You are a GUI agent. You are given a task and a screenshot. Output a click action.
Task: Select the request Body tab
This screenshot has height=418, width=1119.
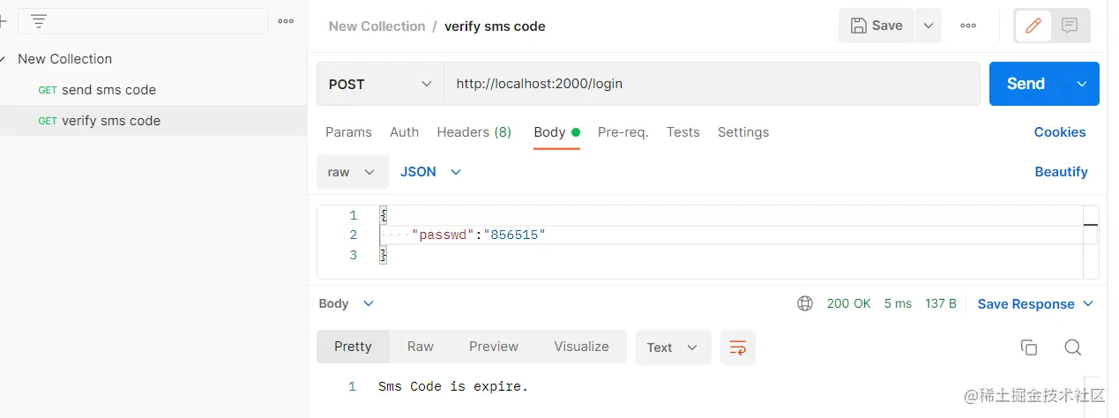click(556, 132)
